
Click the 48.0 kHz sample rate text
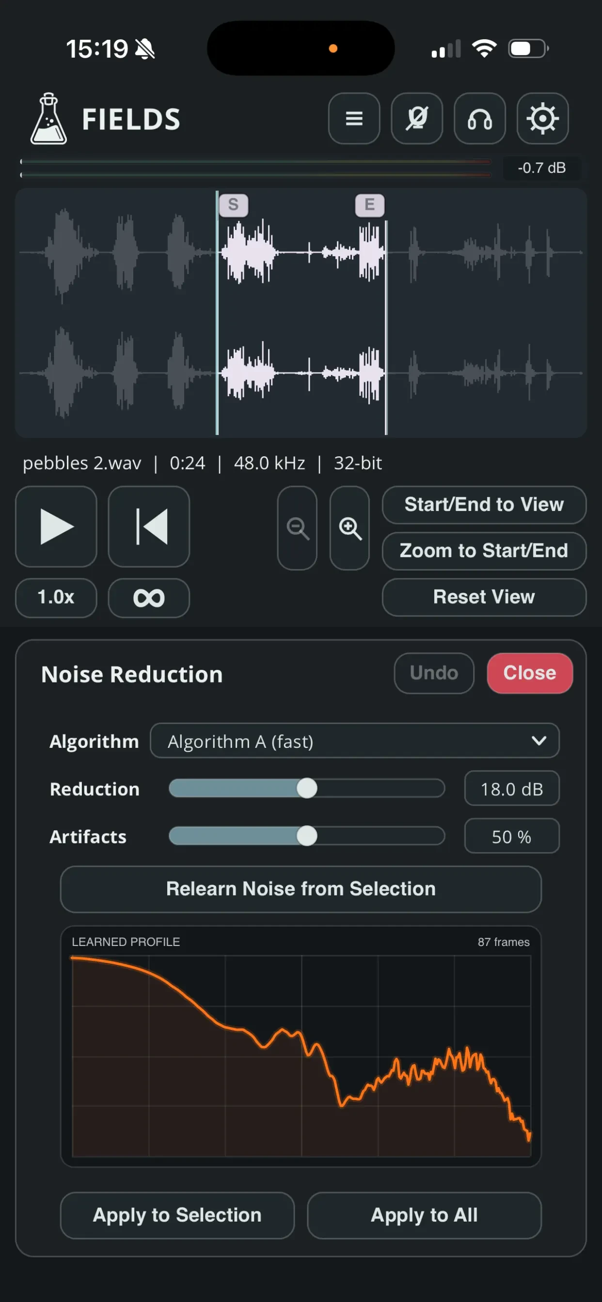click(x=269, y=463)
